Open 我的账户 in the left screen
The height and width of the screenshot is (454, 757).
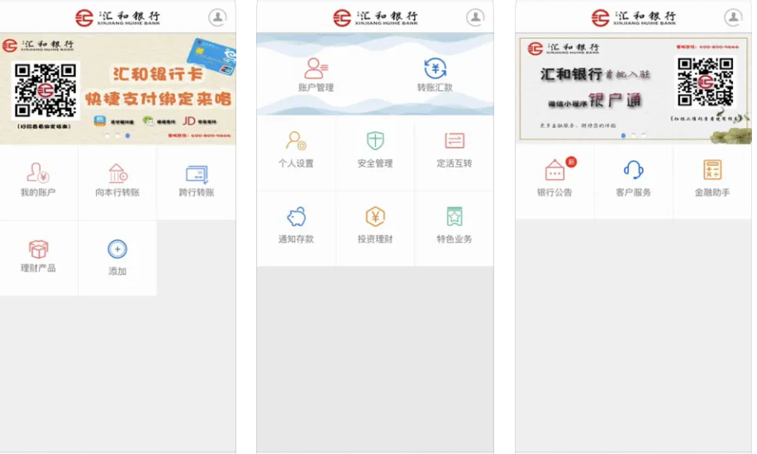pyautogui.click(x=38, y=181)
